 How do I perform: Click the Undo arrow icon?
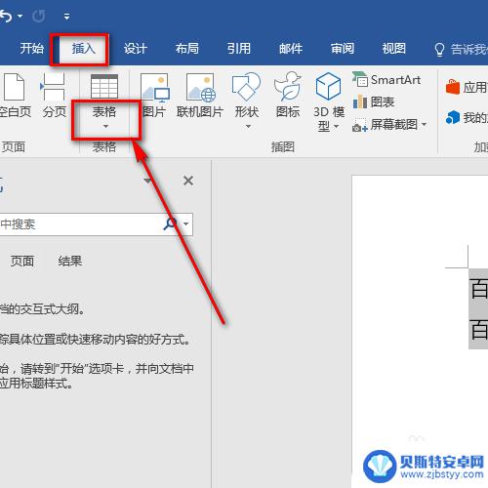6,16
